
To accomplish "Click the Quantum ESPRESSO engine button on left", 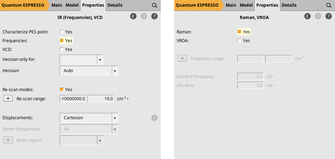I will 23,5.
